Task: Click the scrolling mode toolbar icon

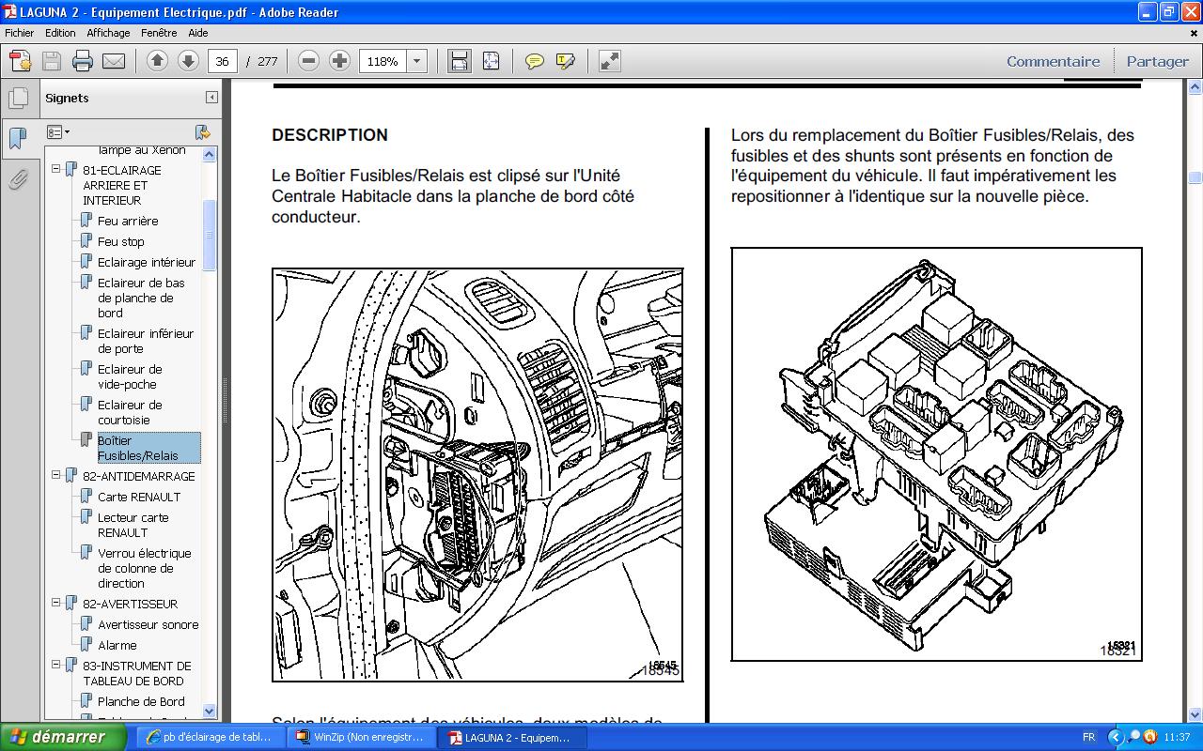Action: point(459,61)
